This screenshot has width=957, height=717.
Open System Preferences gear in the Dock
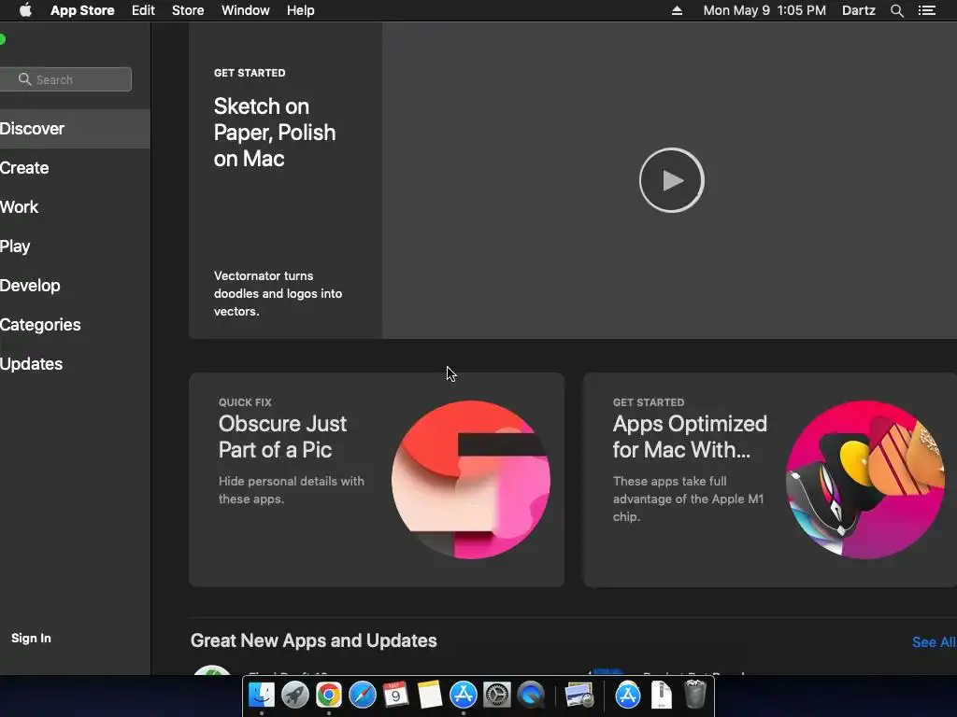click(x=497, y=695)
